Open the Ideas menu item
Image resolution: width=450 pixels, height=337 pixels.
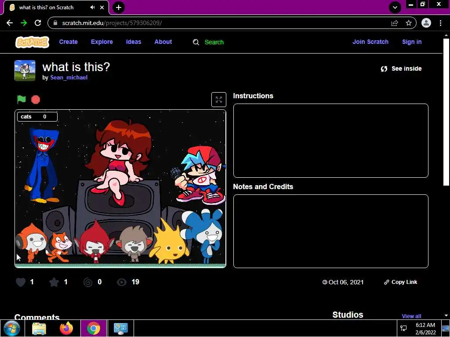[134, 42]
